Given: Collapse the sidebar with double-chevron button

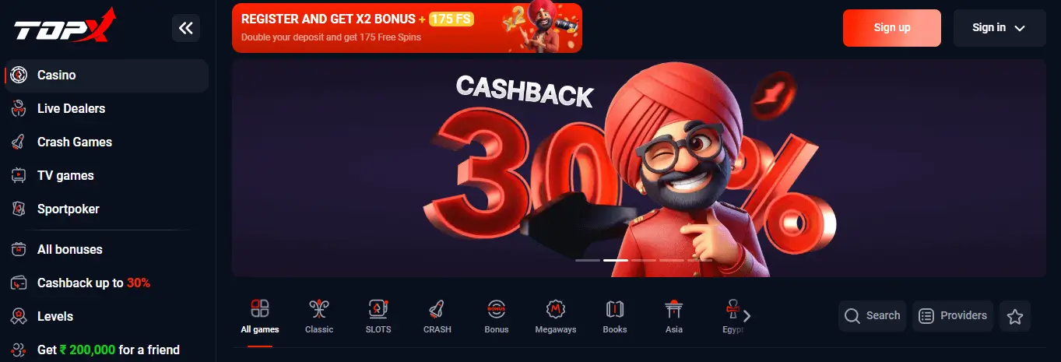Looking at the screenshot, I should (x=186, y=28).
